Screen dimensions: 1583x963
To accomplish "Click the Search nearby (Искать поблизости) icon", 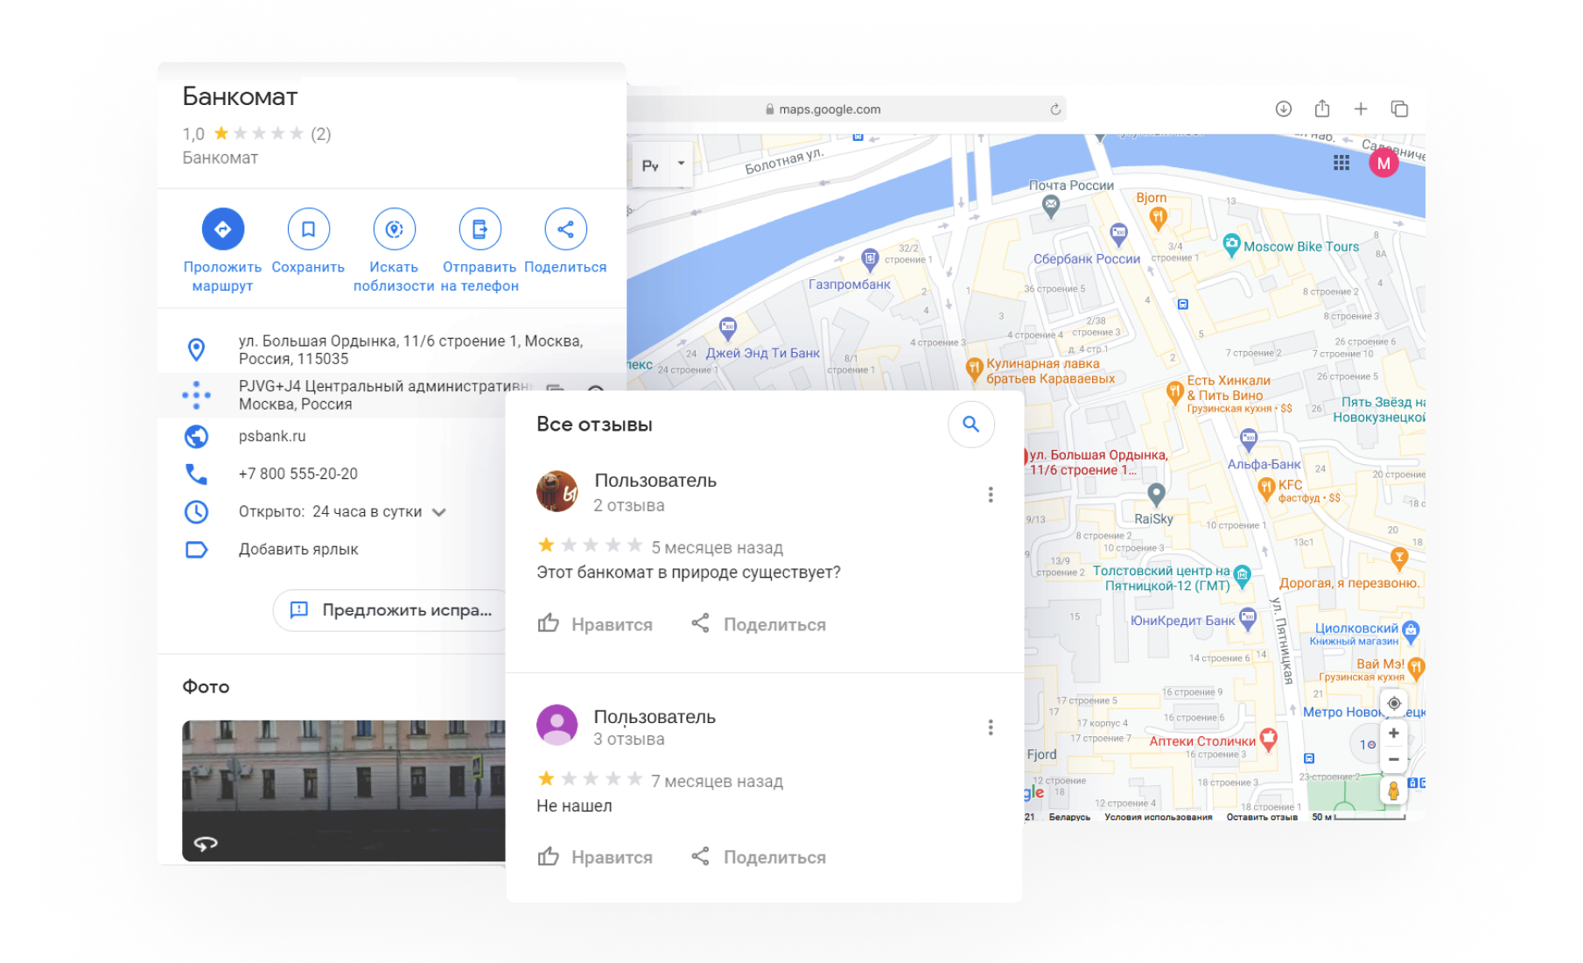I will click(394, 229).
